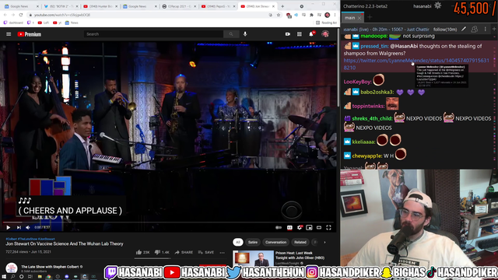The width and height of the screenshot is (498, 280).
Task: Start voice search with microphone icon
Action: pyautogui.click(x=245, y=34)
